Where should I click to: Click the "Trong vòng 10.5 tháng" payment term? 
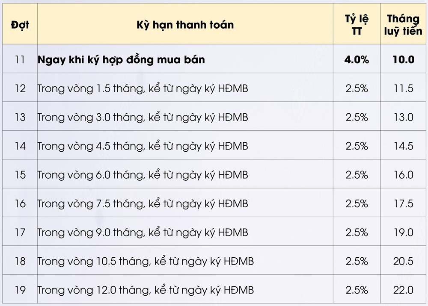(146, 261)
